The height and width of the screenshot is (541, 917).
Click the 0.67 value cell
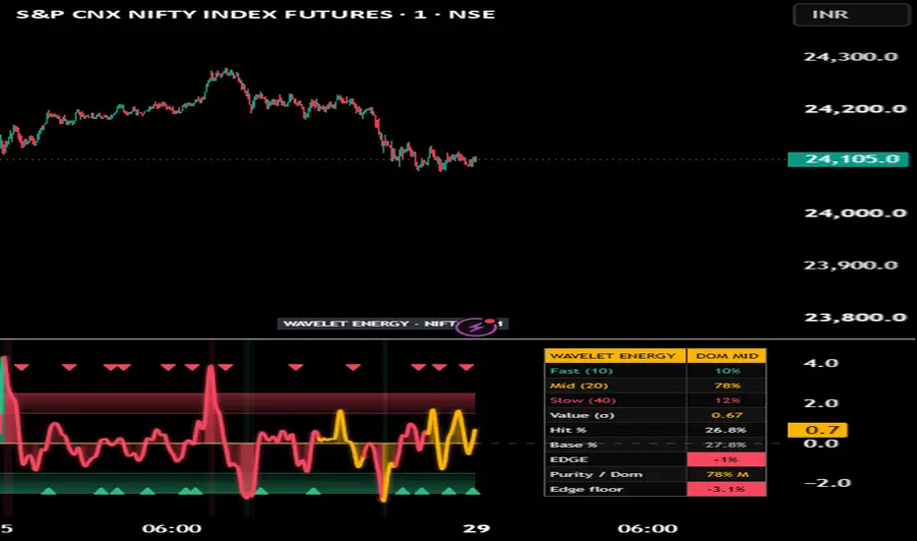(727, 415)
